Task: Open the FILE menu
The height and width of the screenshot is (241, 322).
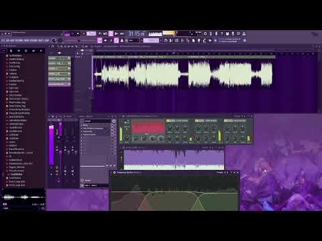Action: click(x=3, y=40)
